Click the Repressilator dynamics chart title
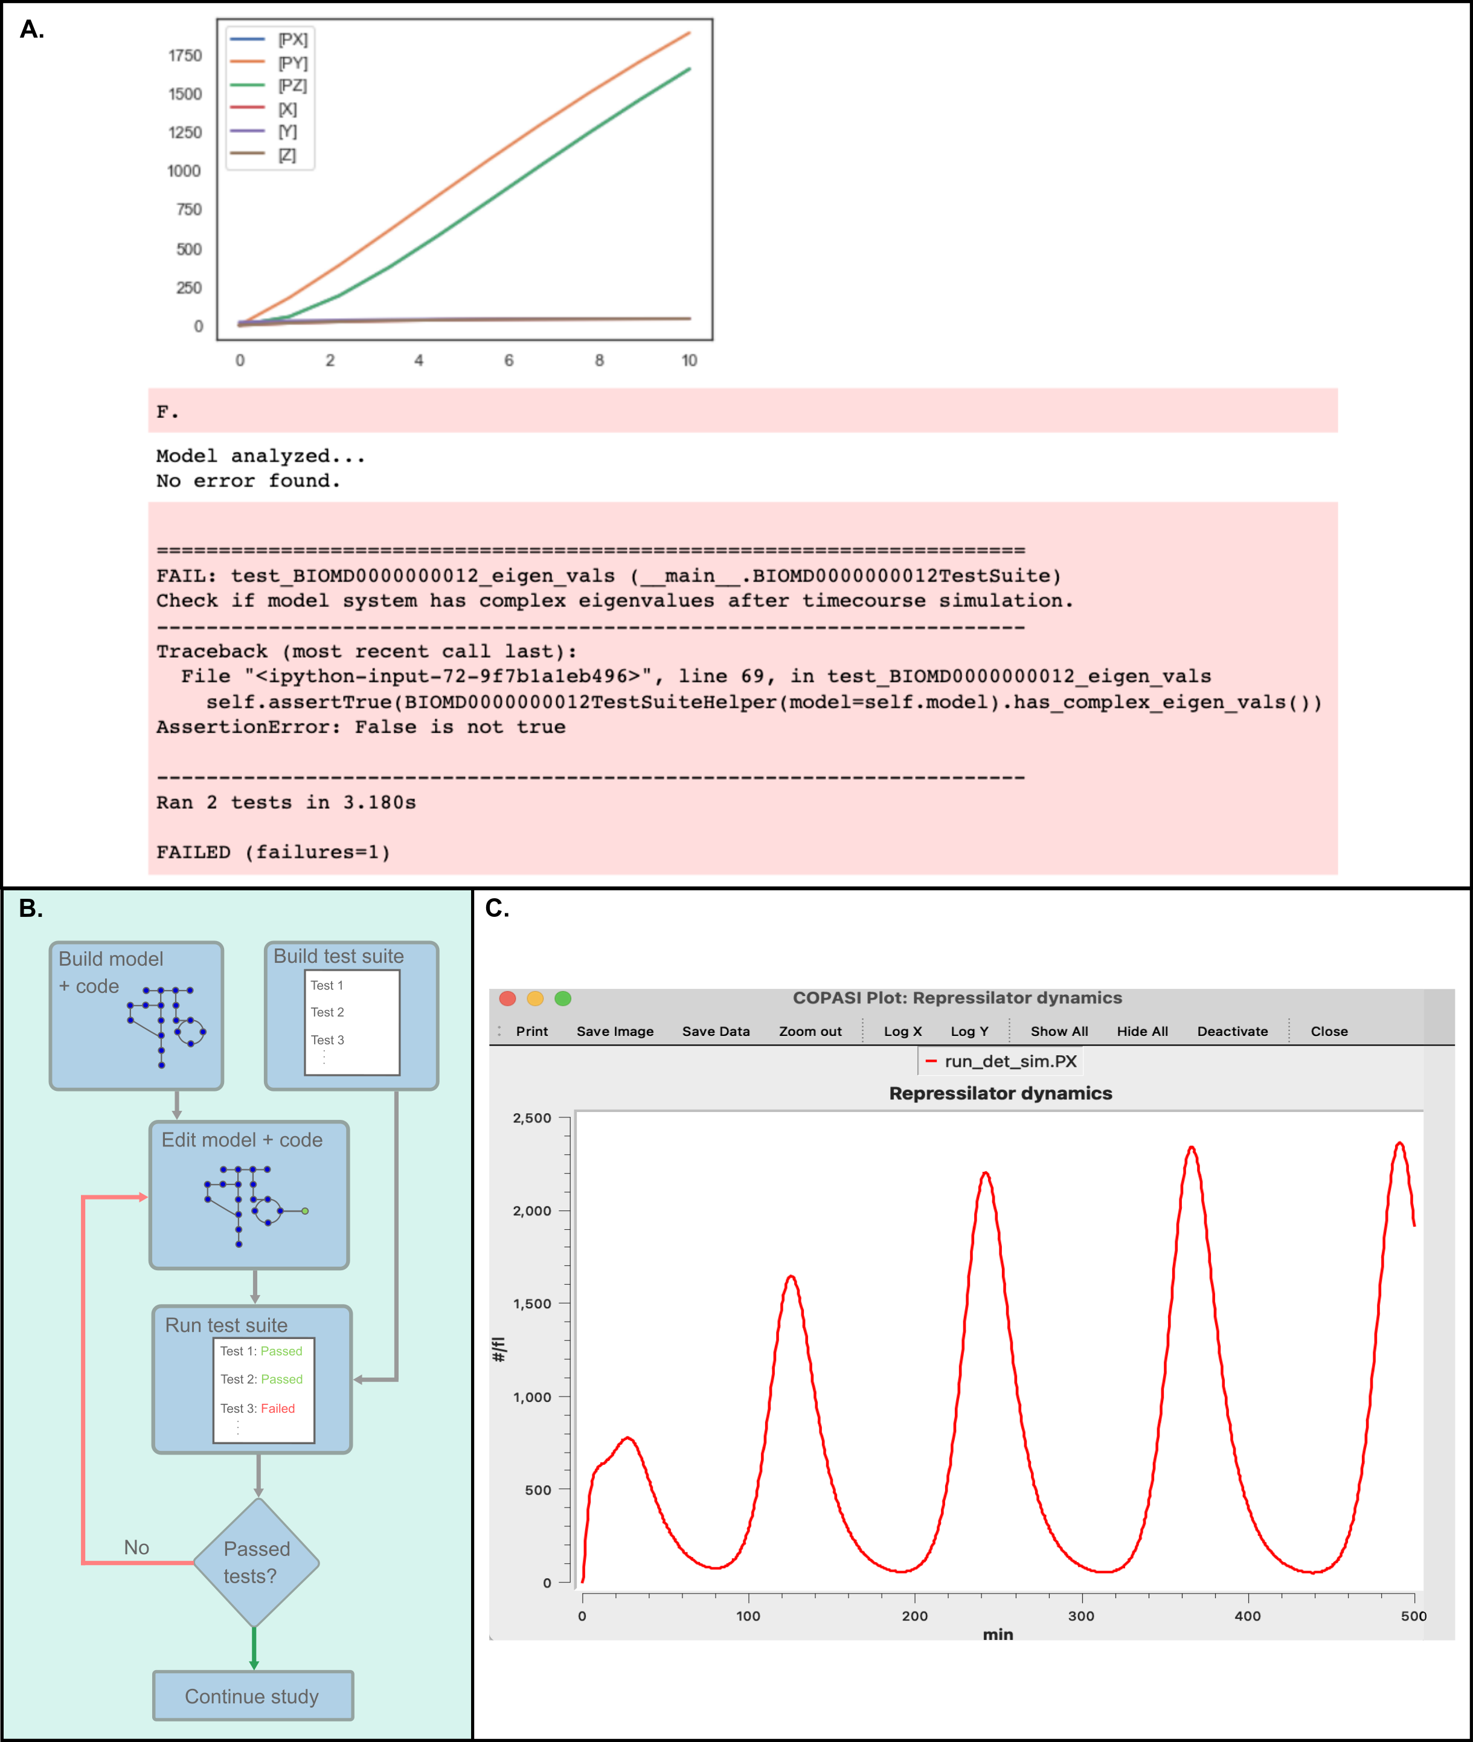The width and height of the screenshot is (1473, 1742). [x=1000, y=1093]
